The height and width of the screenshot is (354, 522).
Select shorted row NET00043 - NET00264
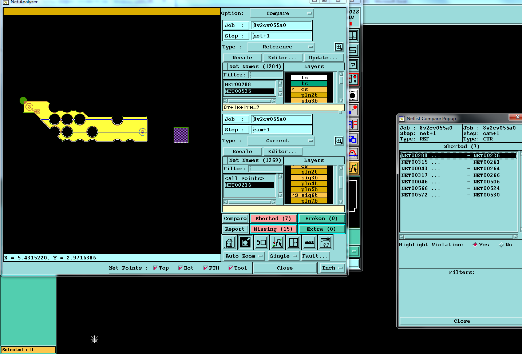(x=458, y=169)
